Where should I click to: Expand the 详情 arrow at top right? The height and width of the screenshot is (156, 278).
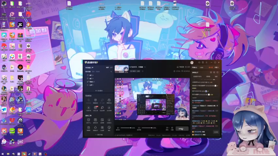216,67
